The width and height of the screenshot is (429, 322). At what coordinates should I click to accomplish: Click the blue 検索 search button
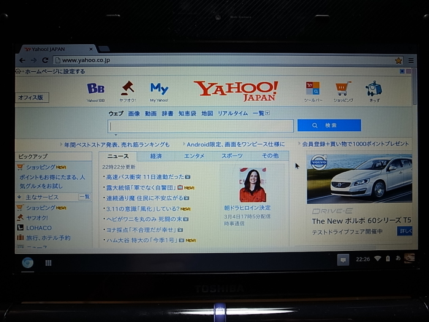click(329, 125)
